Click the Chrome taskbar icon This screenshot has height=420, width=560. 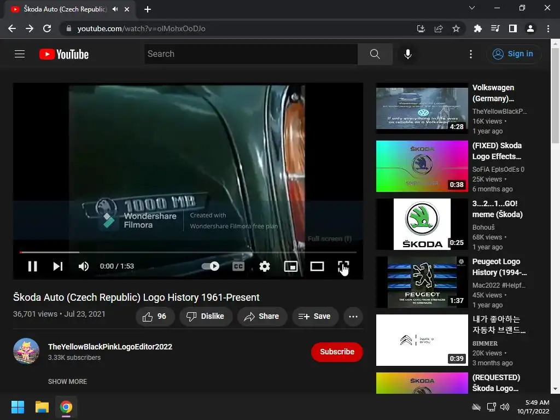click(x=66, y=407)
